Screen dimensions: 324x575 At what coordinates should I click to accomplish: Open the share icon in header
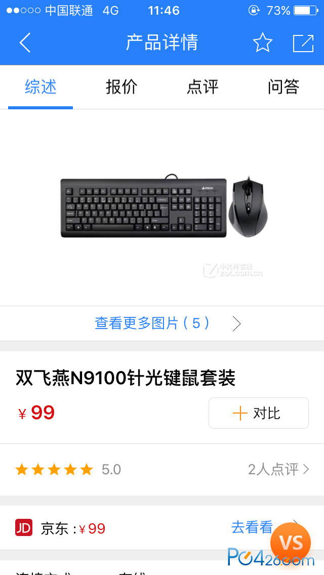pos(303,43)
